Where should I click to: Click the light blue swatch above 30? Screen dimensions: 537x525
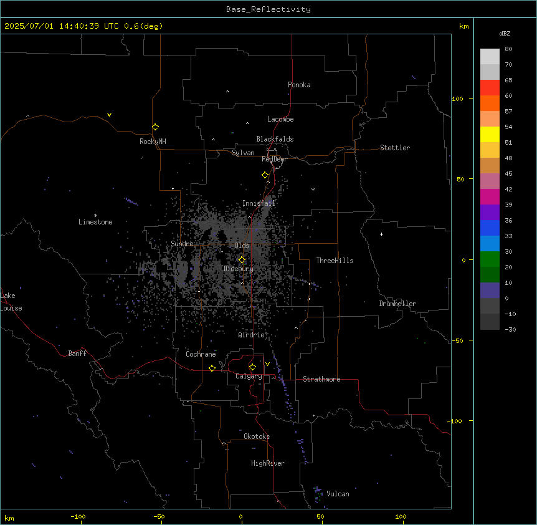(490, 243)
